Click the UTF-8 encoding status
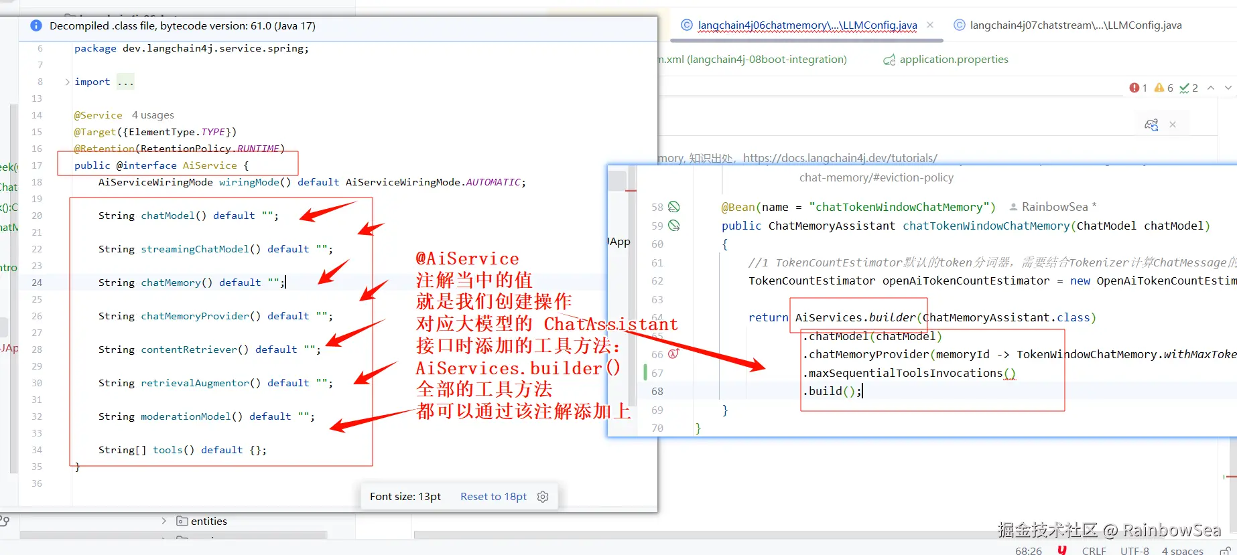The height and width of the screenshot is (555, 1237). click(x=1134, y=550)
